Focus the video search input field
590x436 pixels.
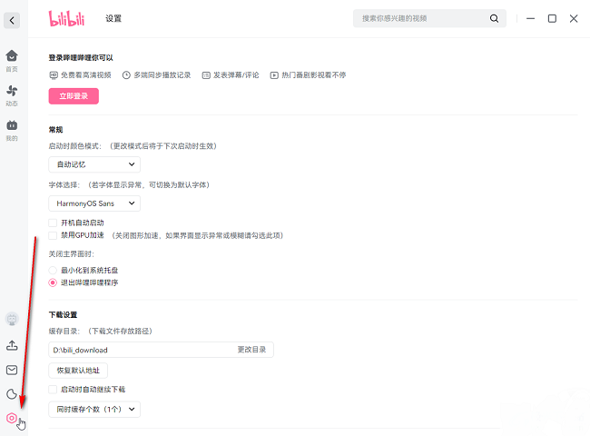(x=429, y=18)
